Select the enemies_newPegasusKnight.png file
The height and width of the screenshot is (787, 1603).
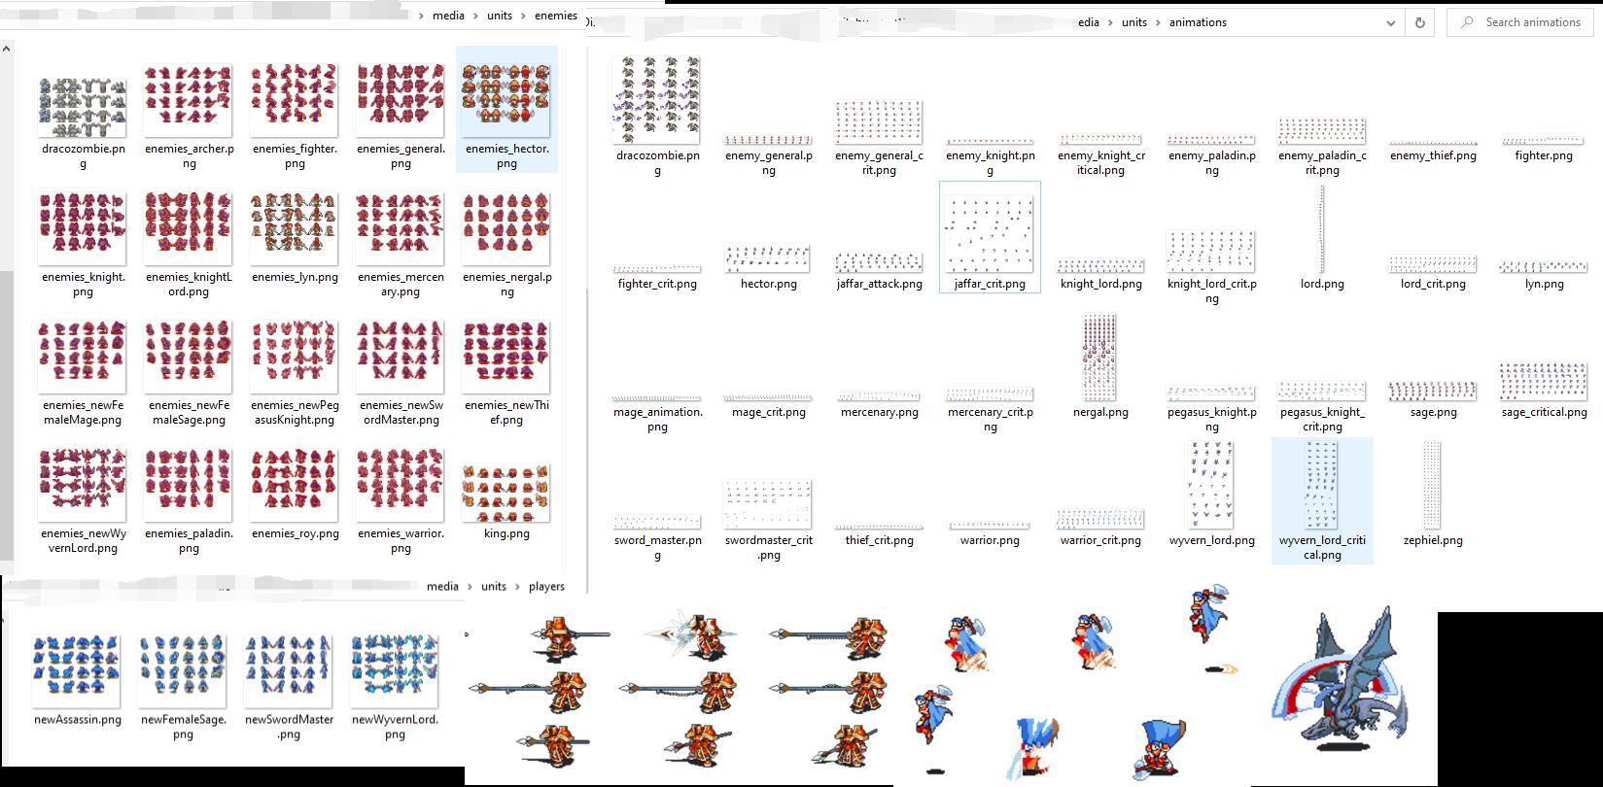click(x=295, y=358)
